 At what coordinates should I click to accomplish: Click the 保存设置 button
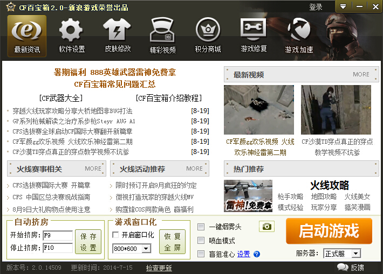88,242
